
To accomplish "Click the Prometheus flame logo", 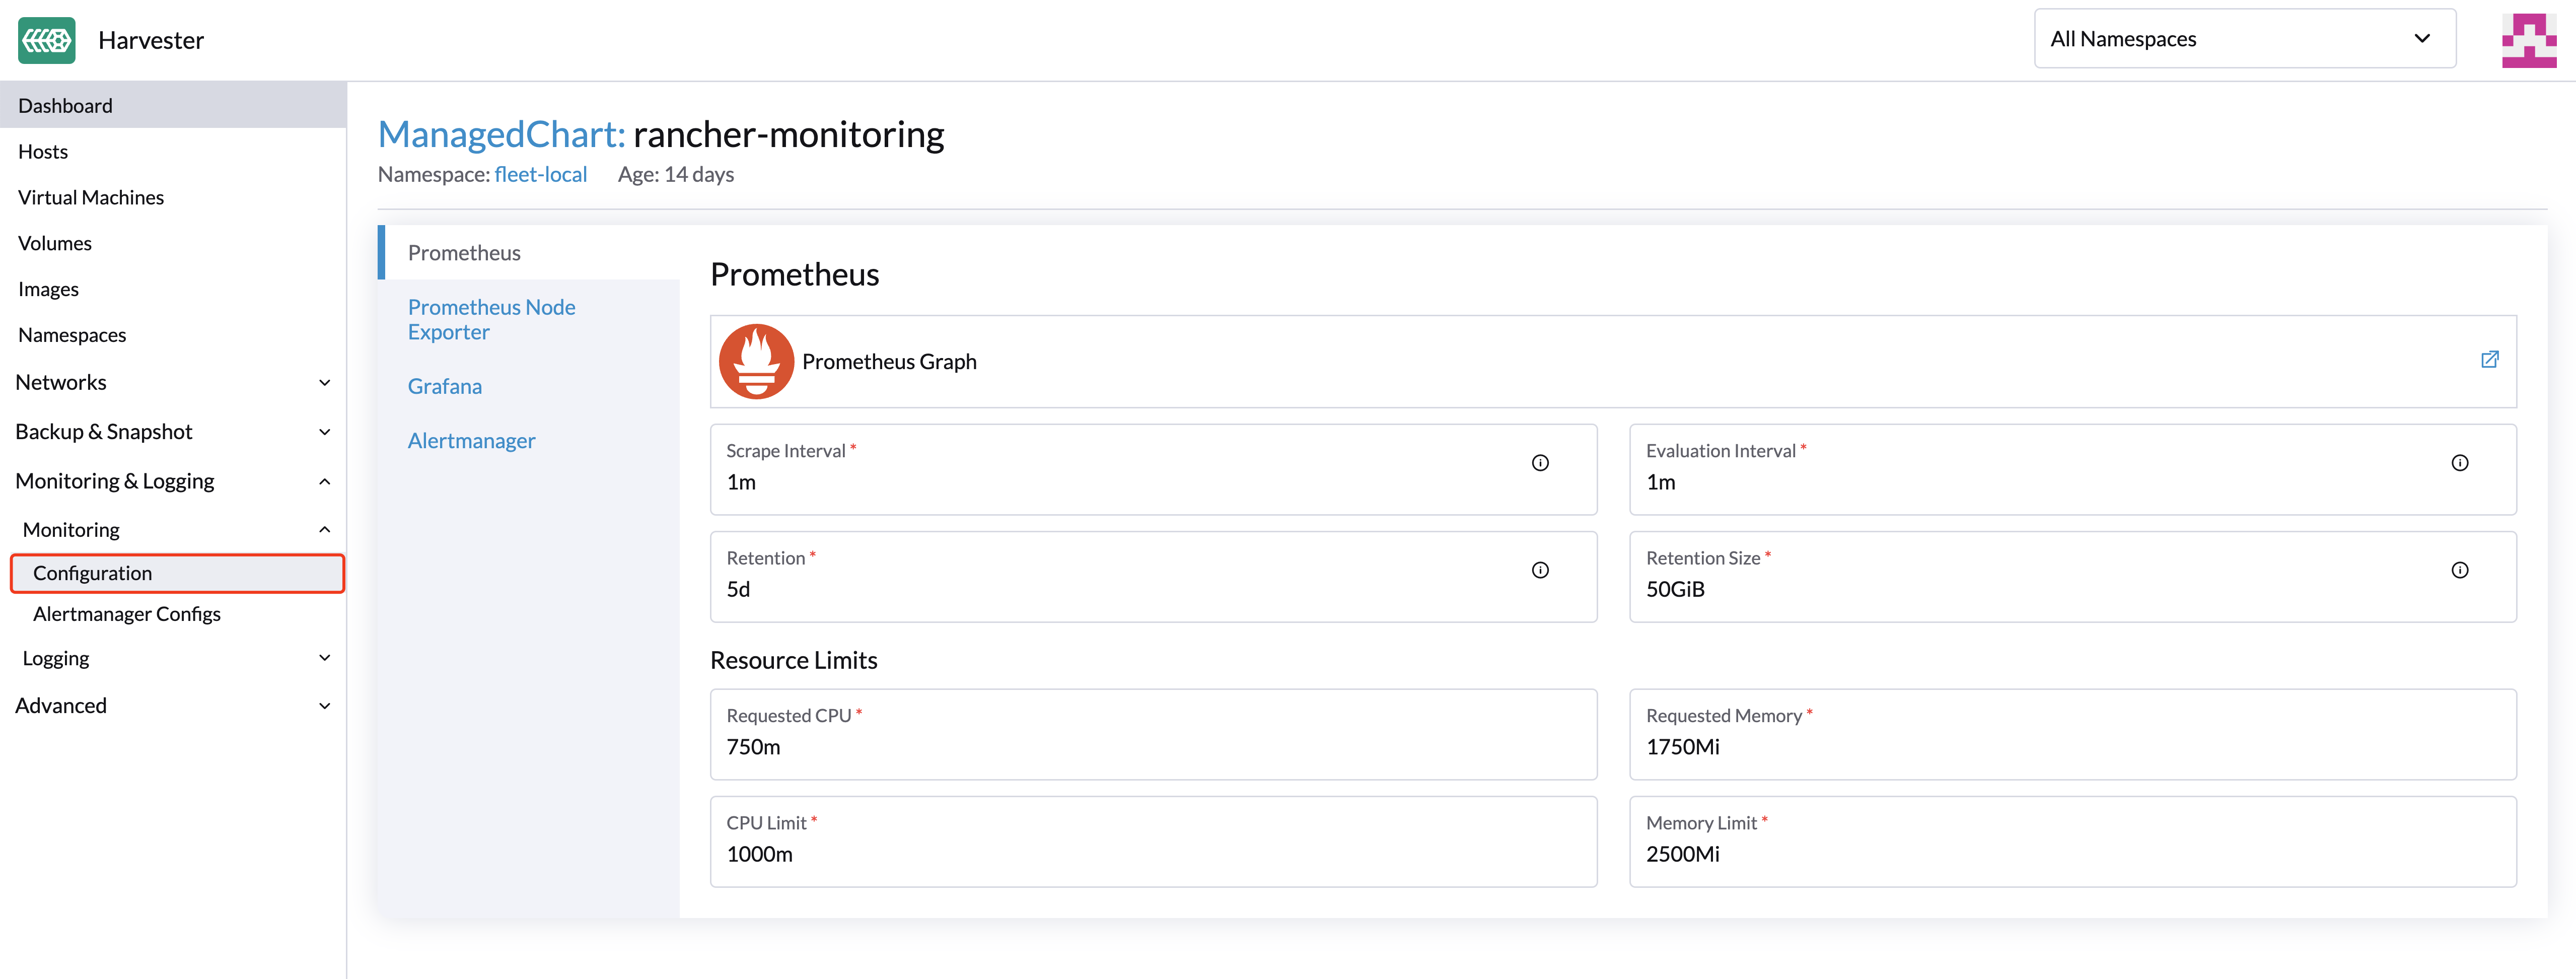I will point(756,361).
